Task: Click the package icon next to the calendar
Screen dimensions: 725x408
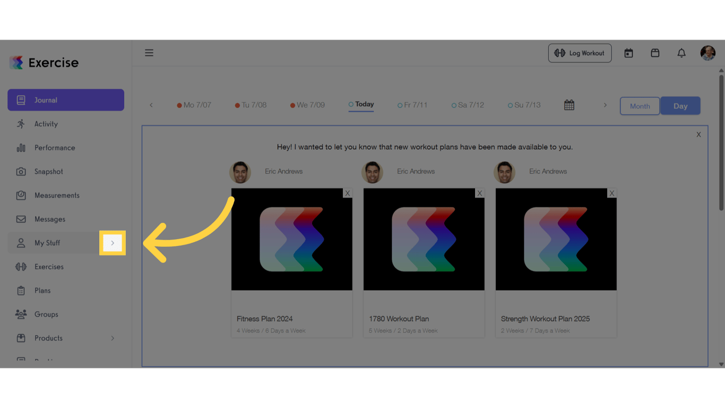Action: pyautogui.click(x=655, y=53)
